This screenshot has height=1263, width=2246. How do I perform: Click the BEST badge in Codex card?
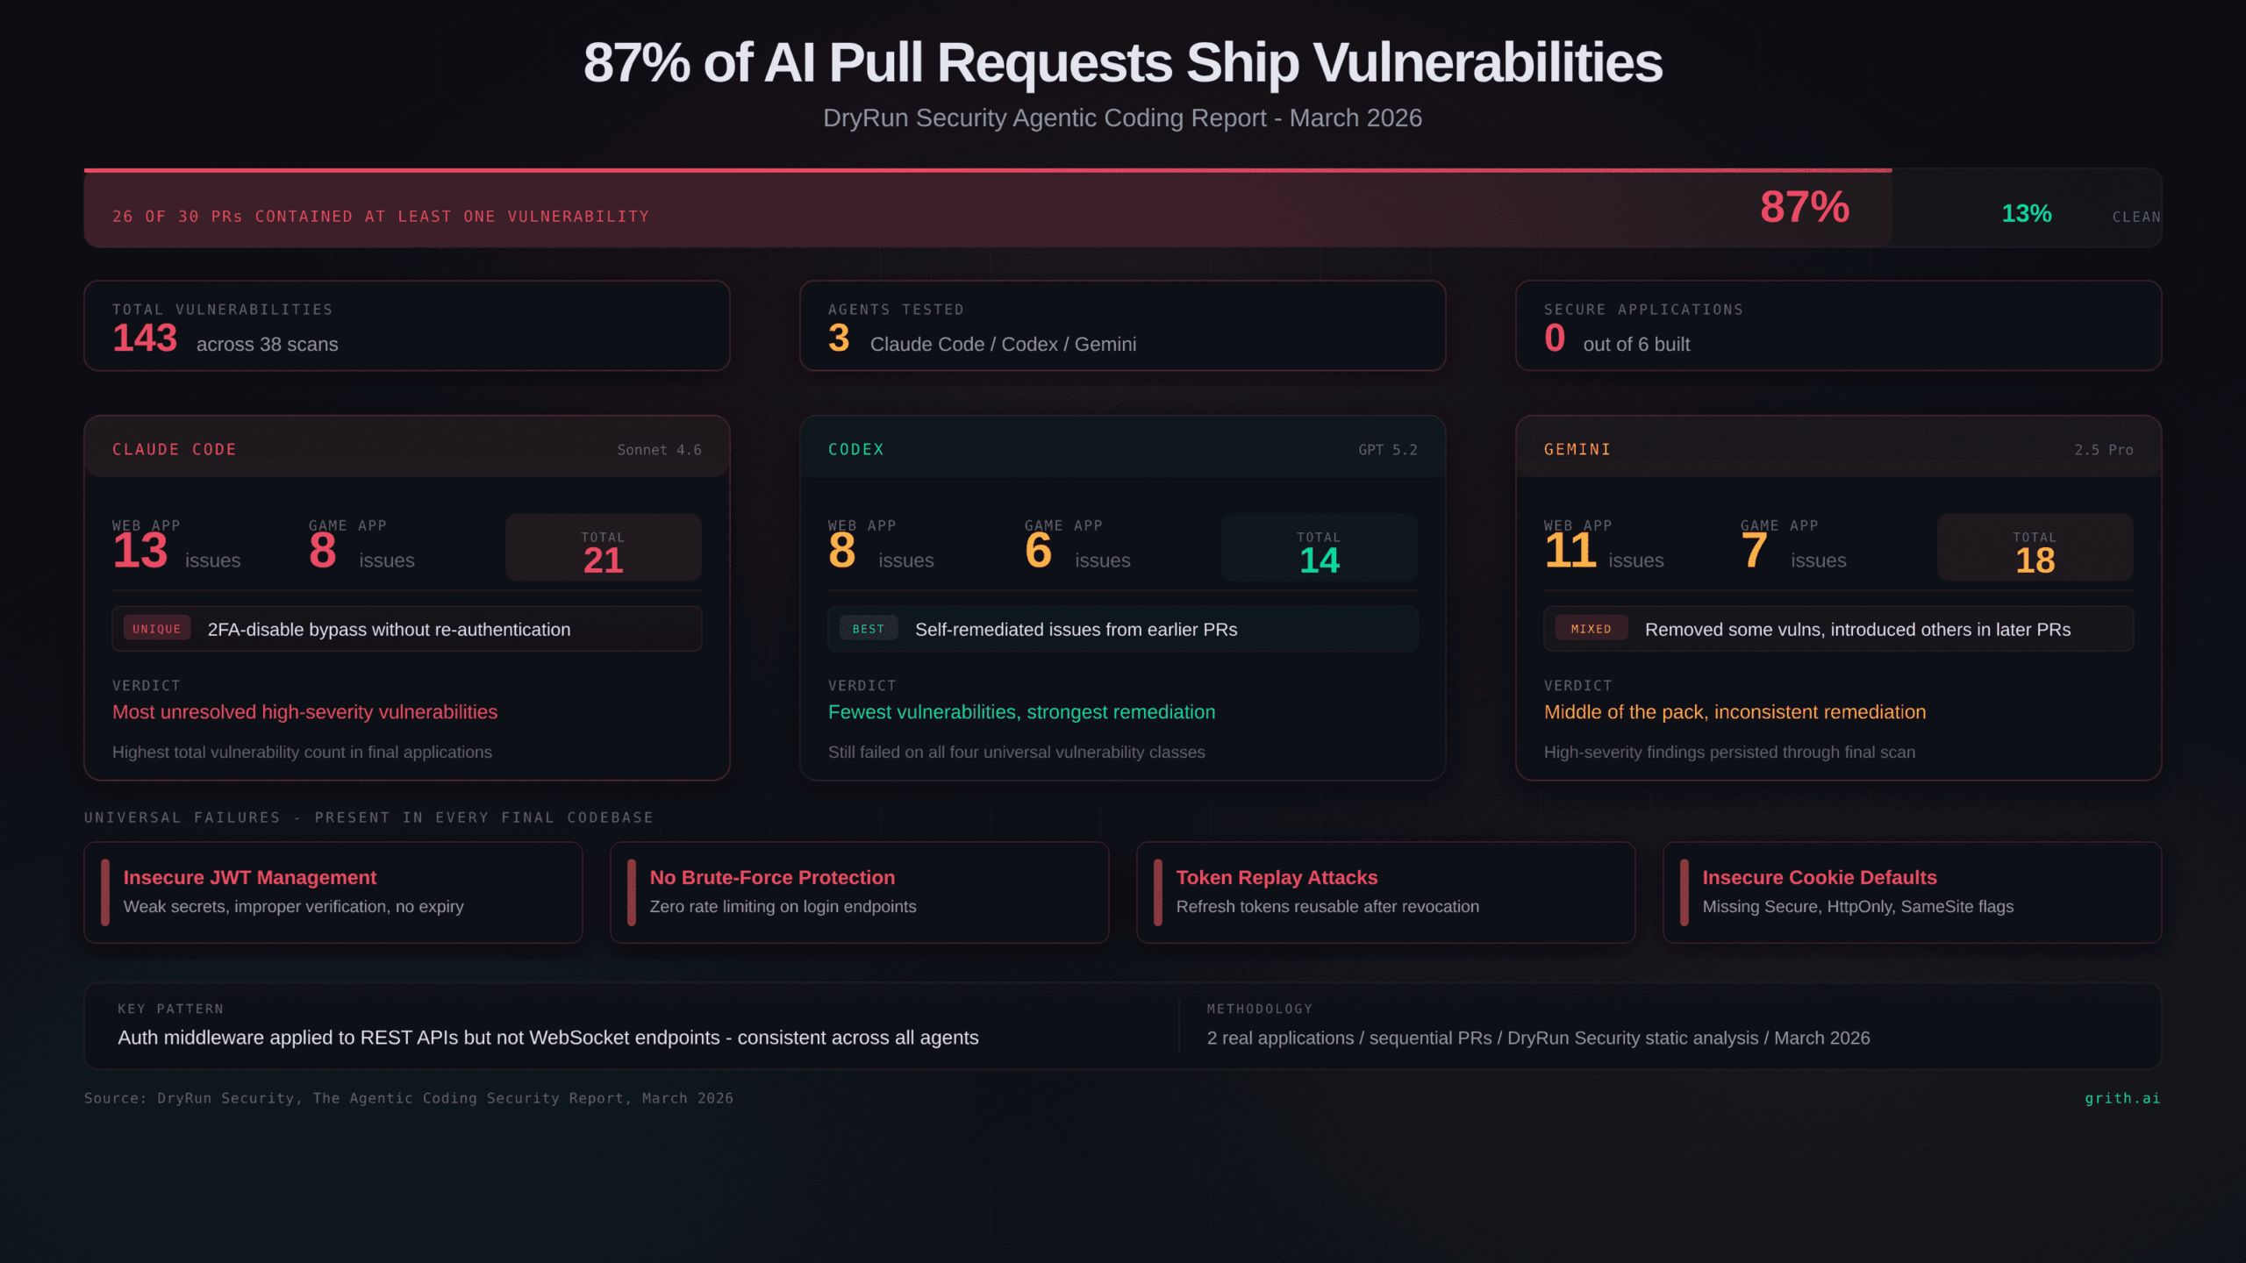pos(869,629)
